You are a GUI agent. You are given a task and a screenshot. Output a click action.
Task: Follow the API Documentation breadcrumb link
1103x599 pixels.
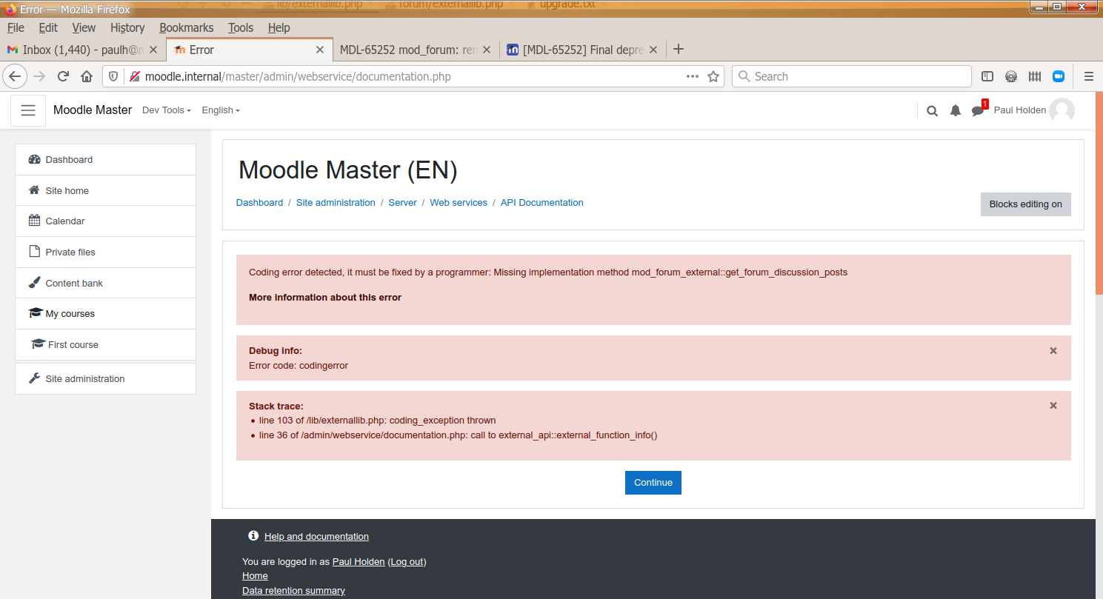click(x=541, y=203)
